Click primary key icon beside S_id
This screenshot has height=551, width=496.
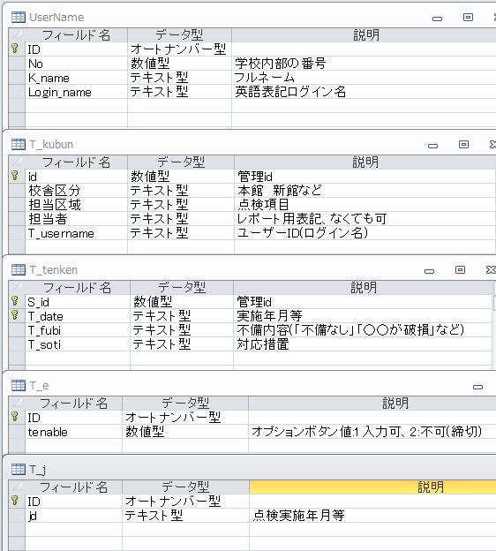coord(15,301)
